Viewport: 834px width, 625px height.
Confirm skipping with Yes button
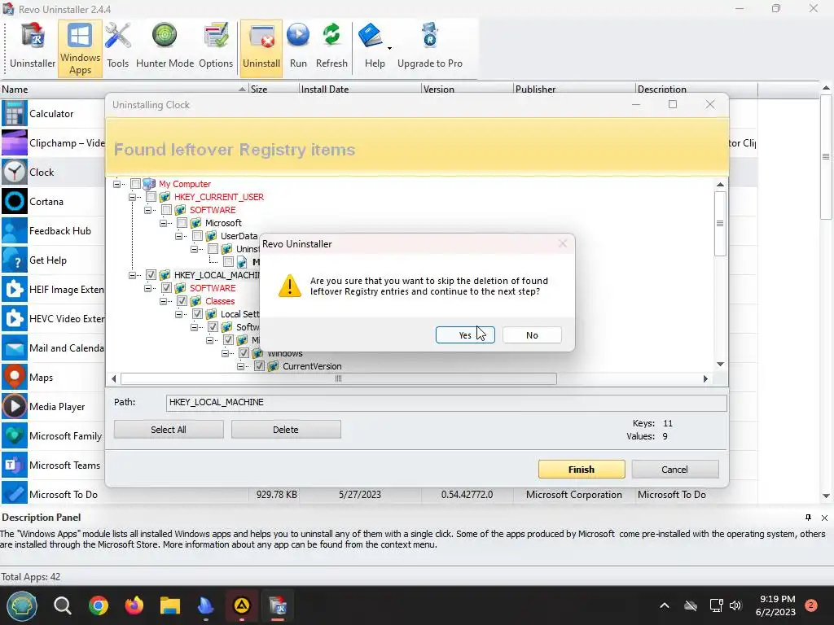click(465, 334)
